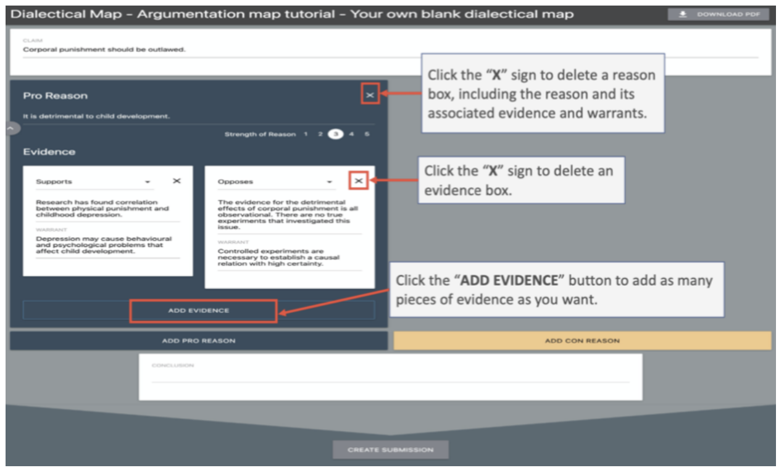Set Strength of Reason to 4
The height and width of the screenshot is (473, 784).
point(351,134)
